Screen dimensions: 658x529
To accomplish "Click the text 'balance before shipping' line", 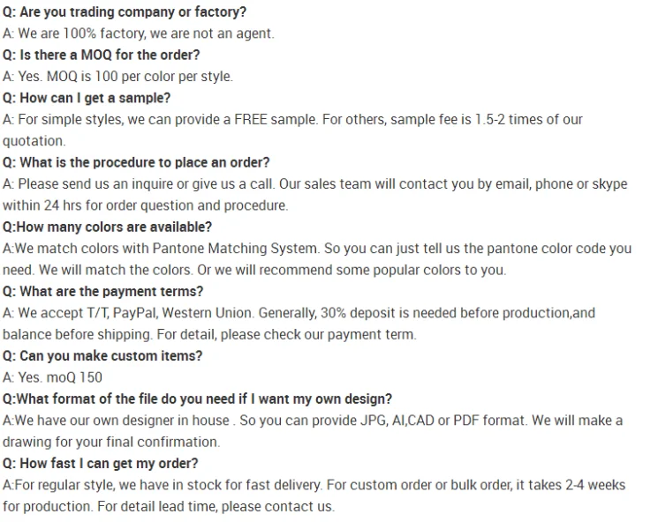I will coord(209,334).
